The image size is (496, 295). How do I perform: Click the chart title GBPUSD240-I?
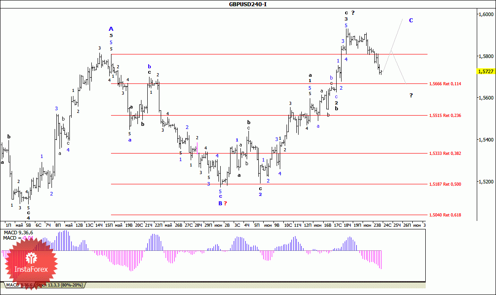[x=248, y=4]
